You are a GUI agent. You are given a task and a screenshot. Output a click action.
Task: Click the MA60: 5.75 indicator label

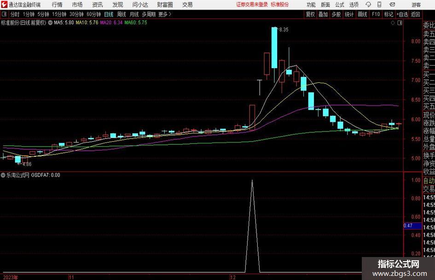[136, 23]
